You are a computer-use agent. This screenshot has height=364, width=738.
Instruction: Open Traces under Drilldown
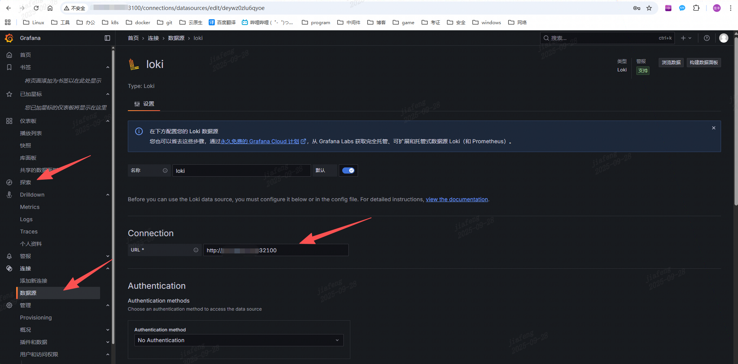[x=29, y=232]
